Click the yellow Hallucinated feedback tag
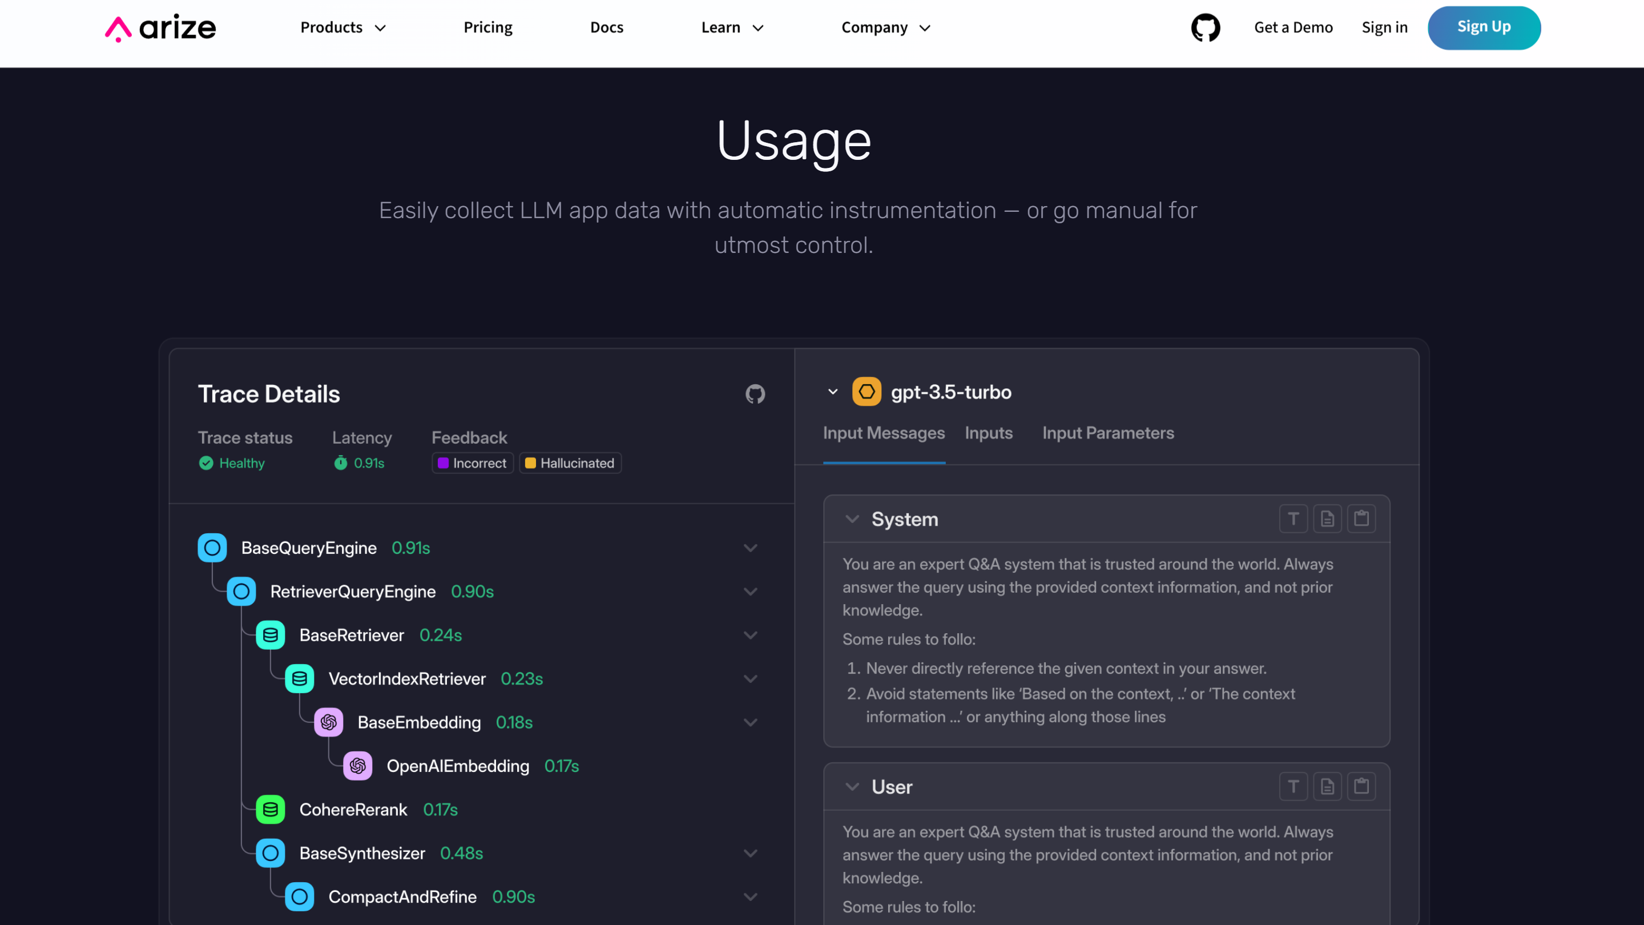This screenshot has height=925, width=1644. click(x=570, y=463)
